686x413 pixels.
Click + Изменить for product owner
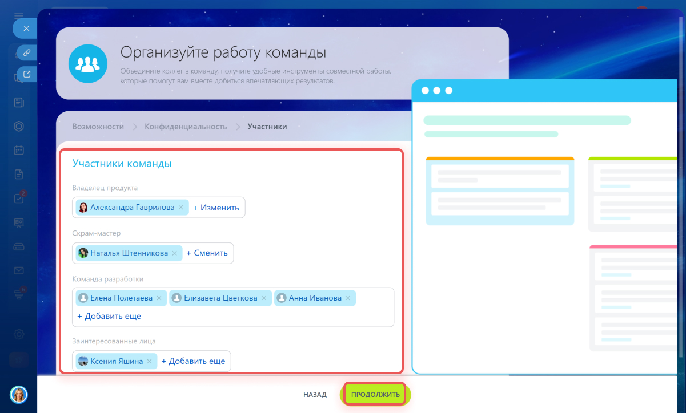point(216,208)
